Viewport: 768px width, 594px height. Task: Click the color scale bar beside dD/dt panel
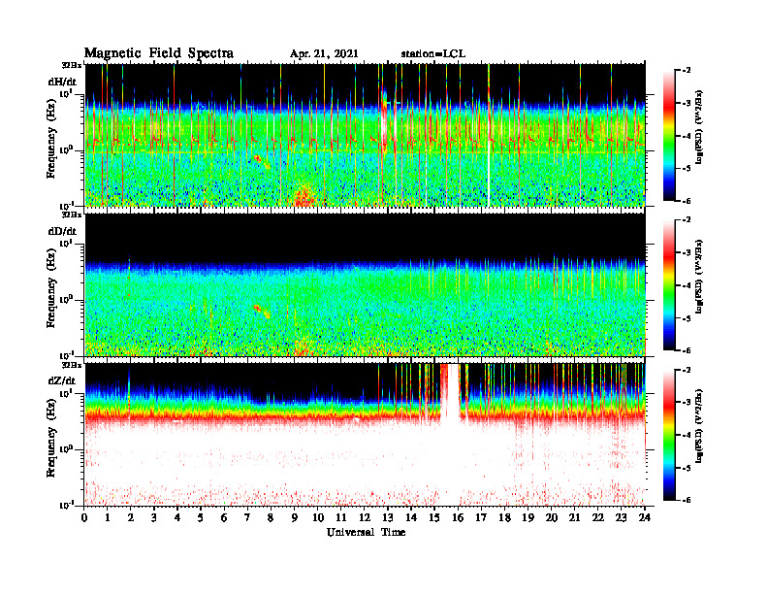[669, 284]
